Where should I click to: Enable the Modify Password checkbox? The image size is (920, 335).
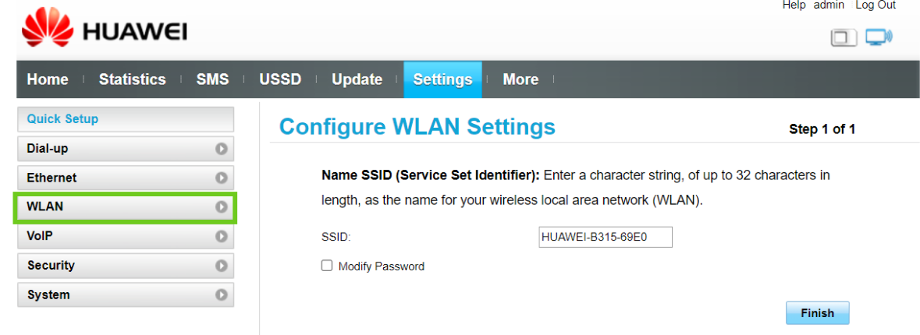(x=327, y=266)
